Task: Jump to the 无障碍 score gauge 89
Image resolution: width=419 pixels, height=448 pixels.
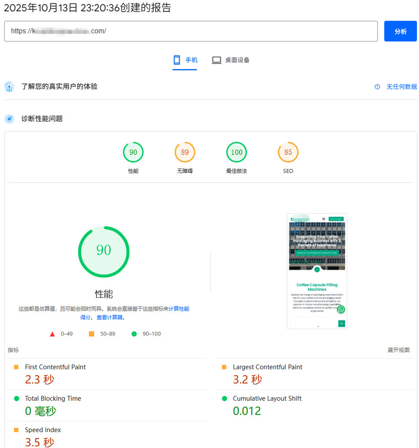Action: [185, 153]
